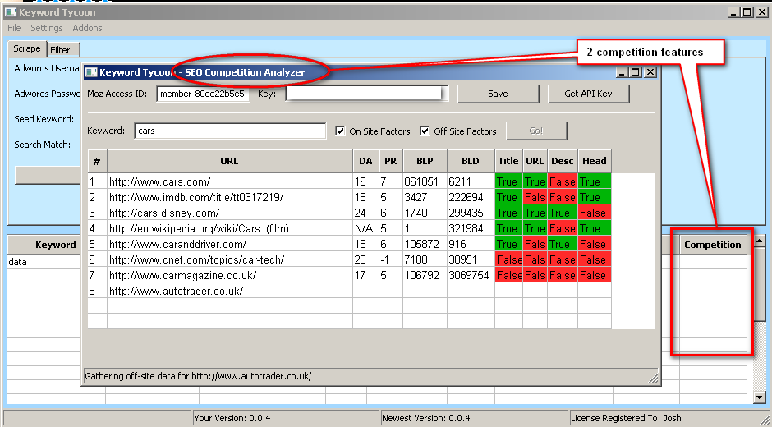The image size is (772, 427).
Task: Click the SEO Analyzer window title icon
Action: (x=91, y=72)
